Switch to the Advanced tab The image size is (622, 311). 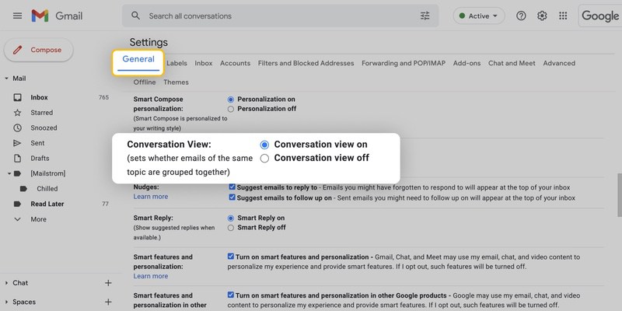(x=559, y=63)
